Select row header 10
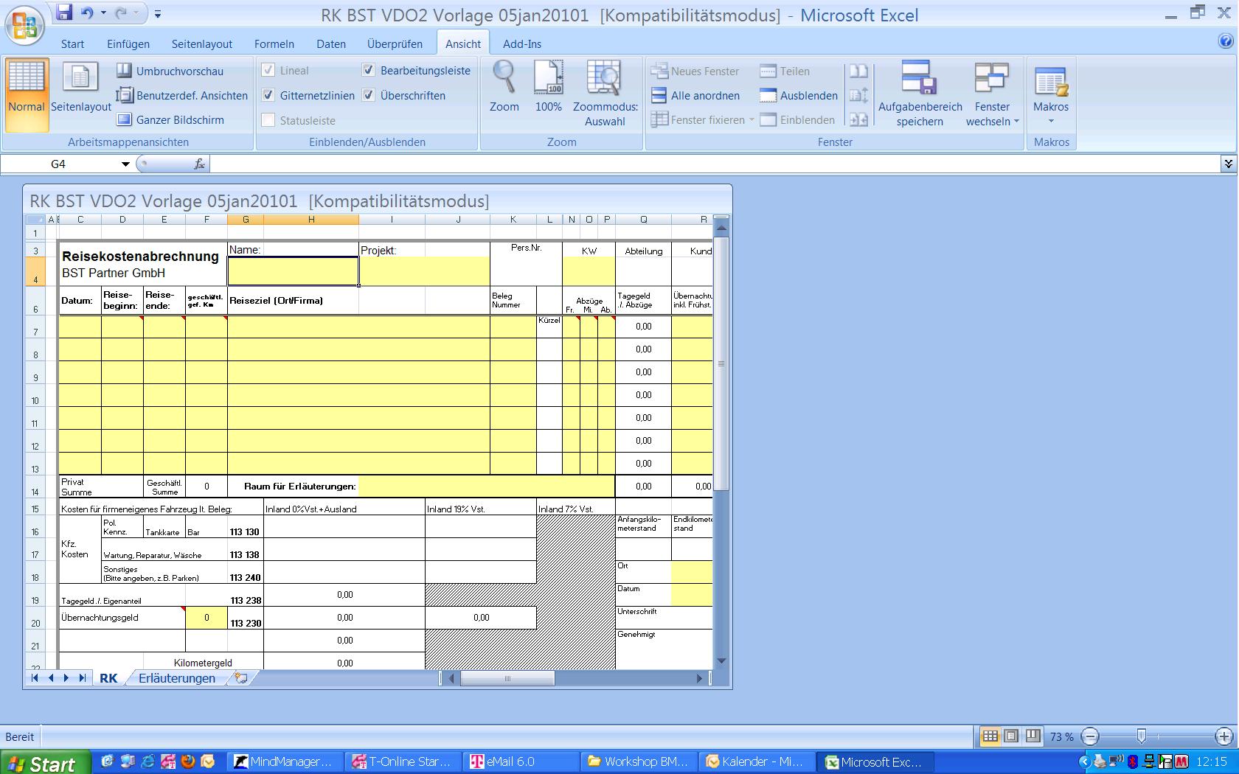This screenshot has width=1239, height=774. 35,395
